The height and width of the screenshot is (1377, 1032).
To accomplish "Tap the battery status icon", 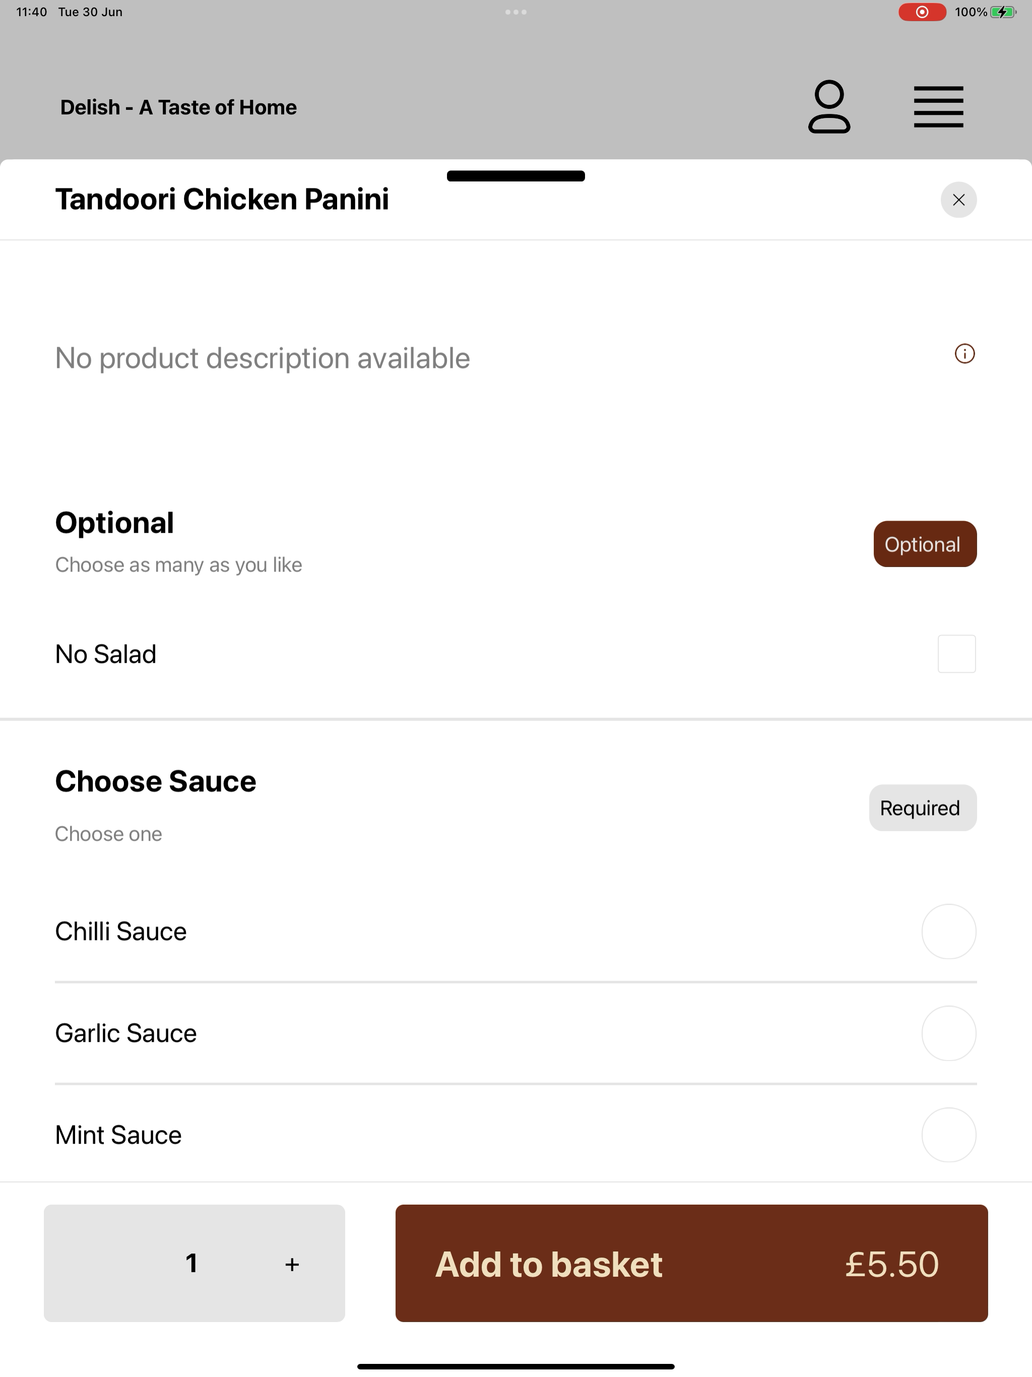I will (x=1003, y=12).
